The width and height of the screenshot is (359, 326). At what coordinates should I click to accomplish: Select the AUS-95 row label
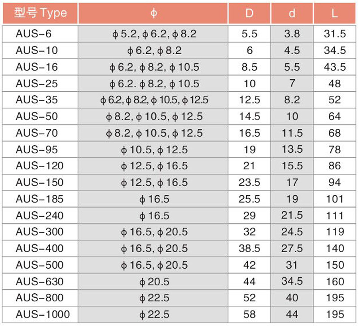[40, 150]
